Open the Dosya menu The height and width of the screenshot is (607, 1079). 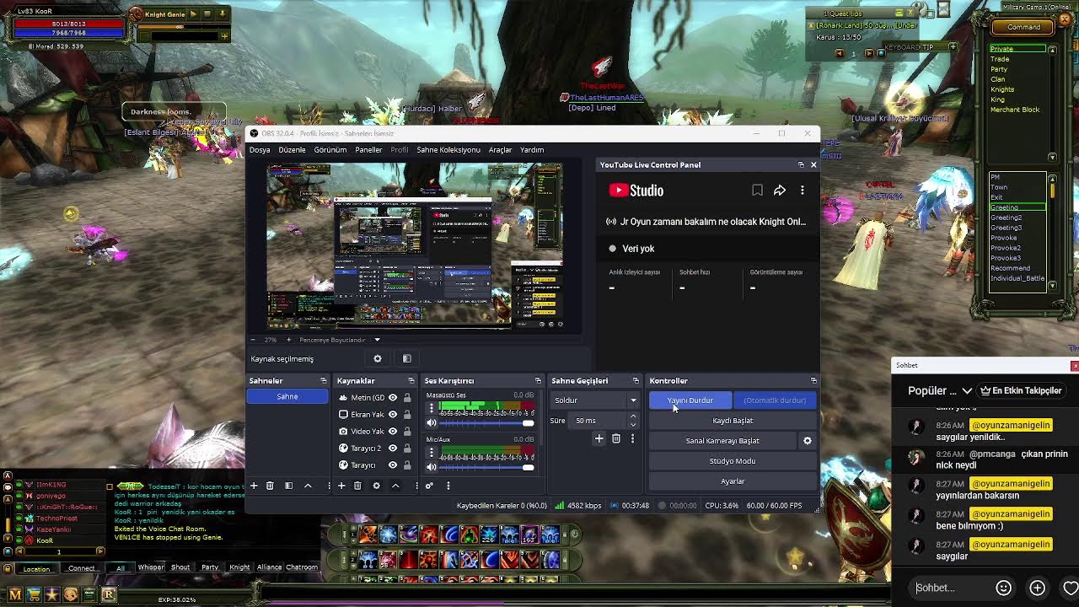[260, 150]
